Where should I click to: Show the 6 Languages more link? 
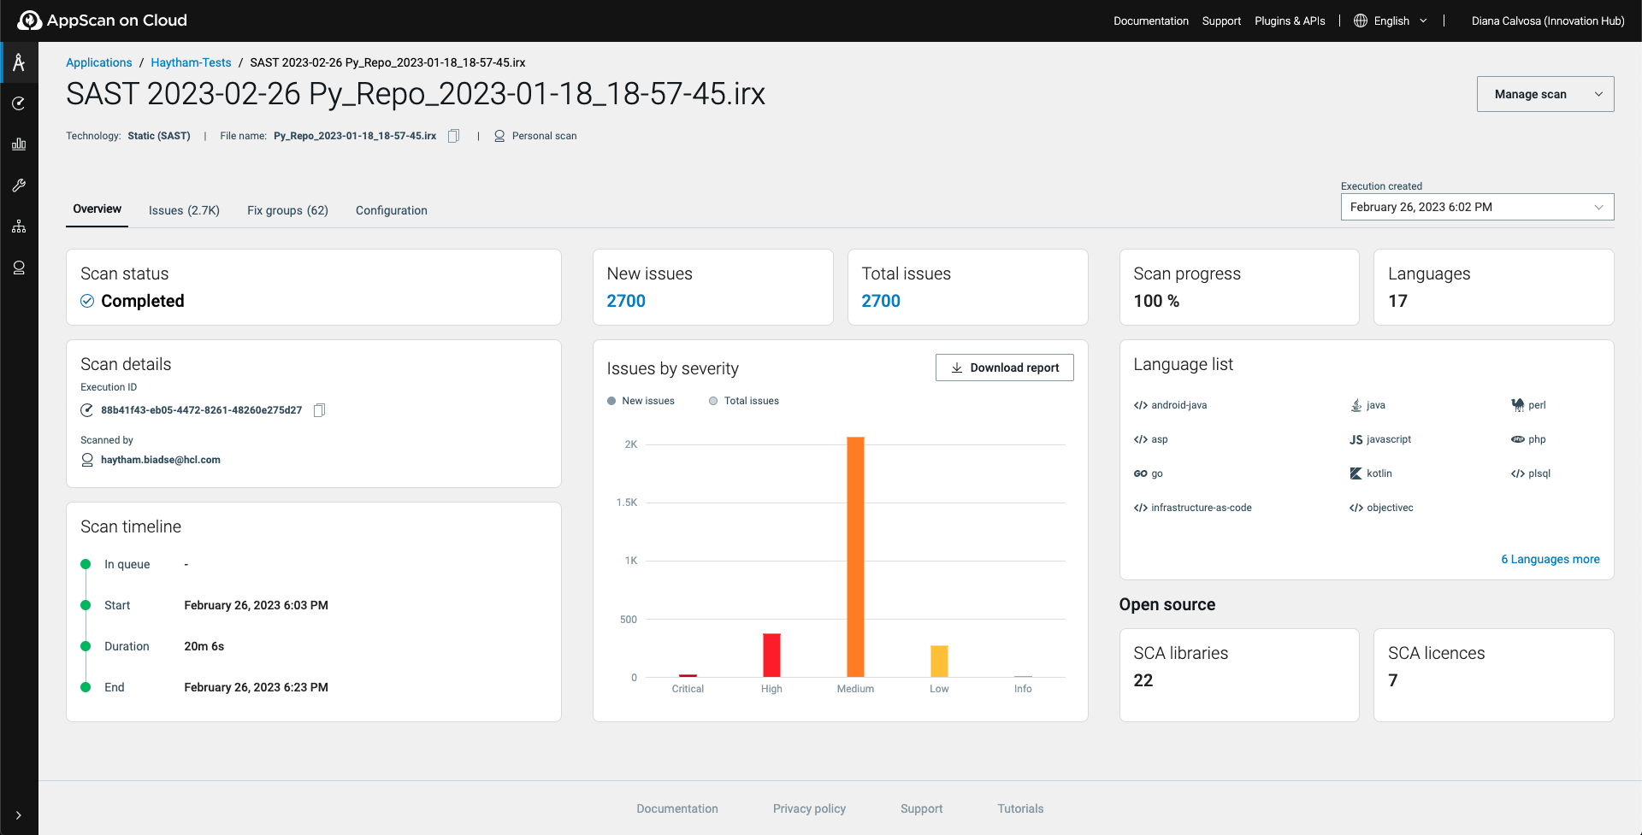[1550, 559]
